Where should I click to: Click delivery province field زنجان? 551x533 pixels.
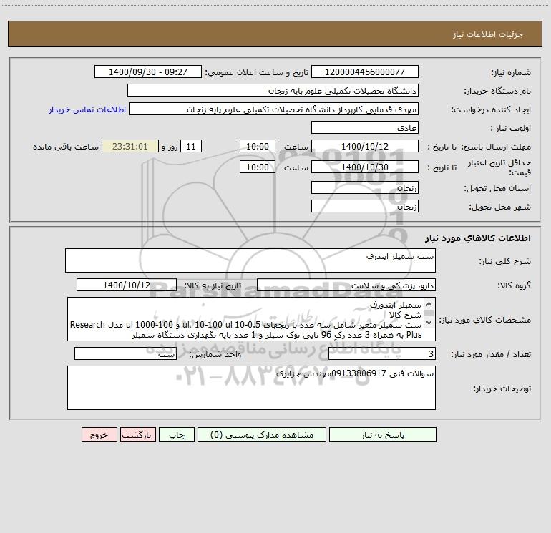click(x=365, y=187)
